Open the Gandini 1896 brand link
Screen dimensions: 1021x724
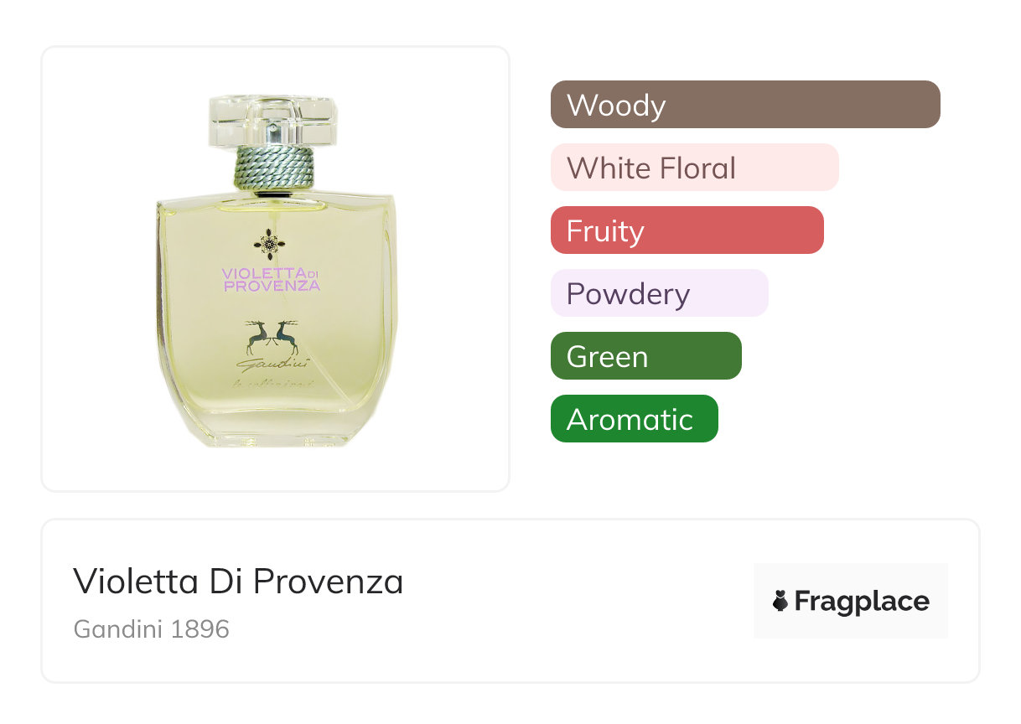click(151, 629)
